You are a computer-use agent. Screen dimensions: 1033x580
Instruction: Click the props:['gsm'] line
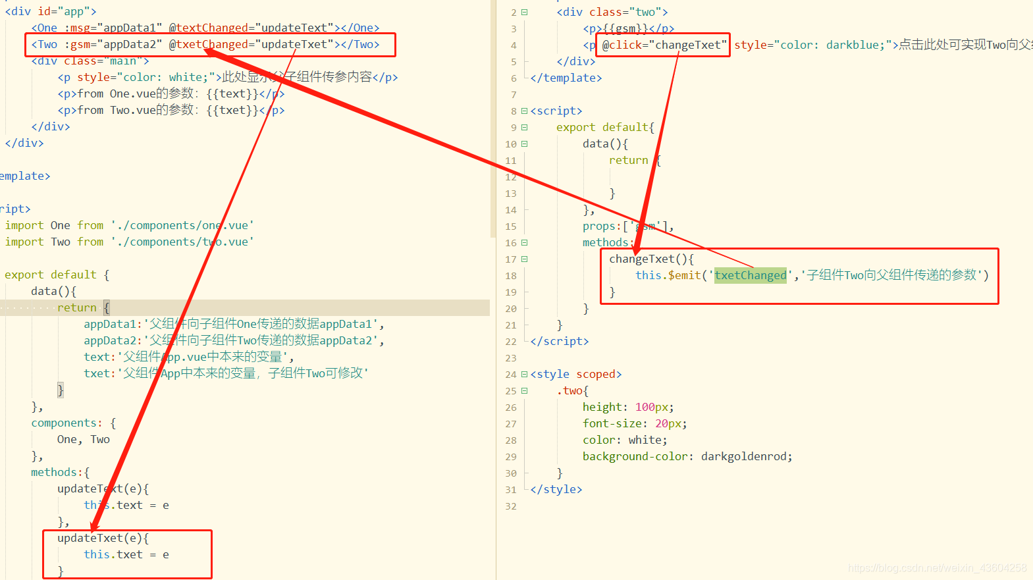pos(629,226)
